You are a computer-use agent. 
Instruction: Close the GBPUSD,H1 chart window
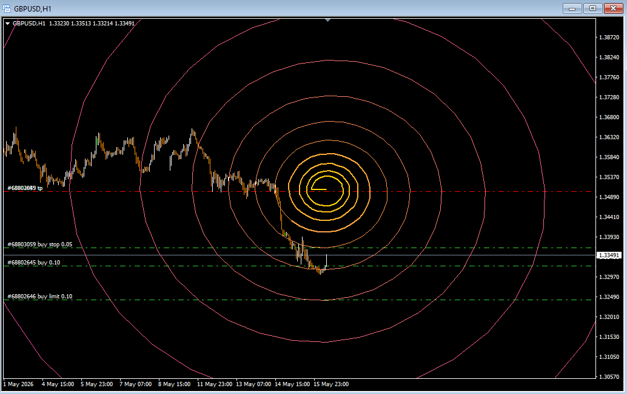click(x=613, y=8)
